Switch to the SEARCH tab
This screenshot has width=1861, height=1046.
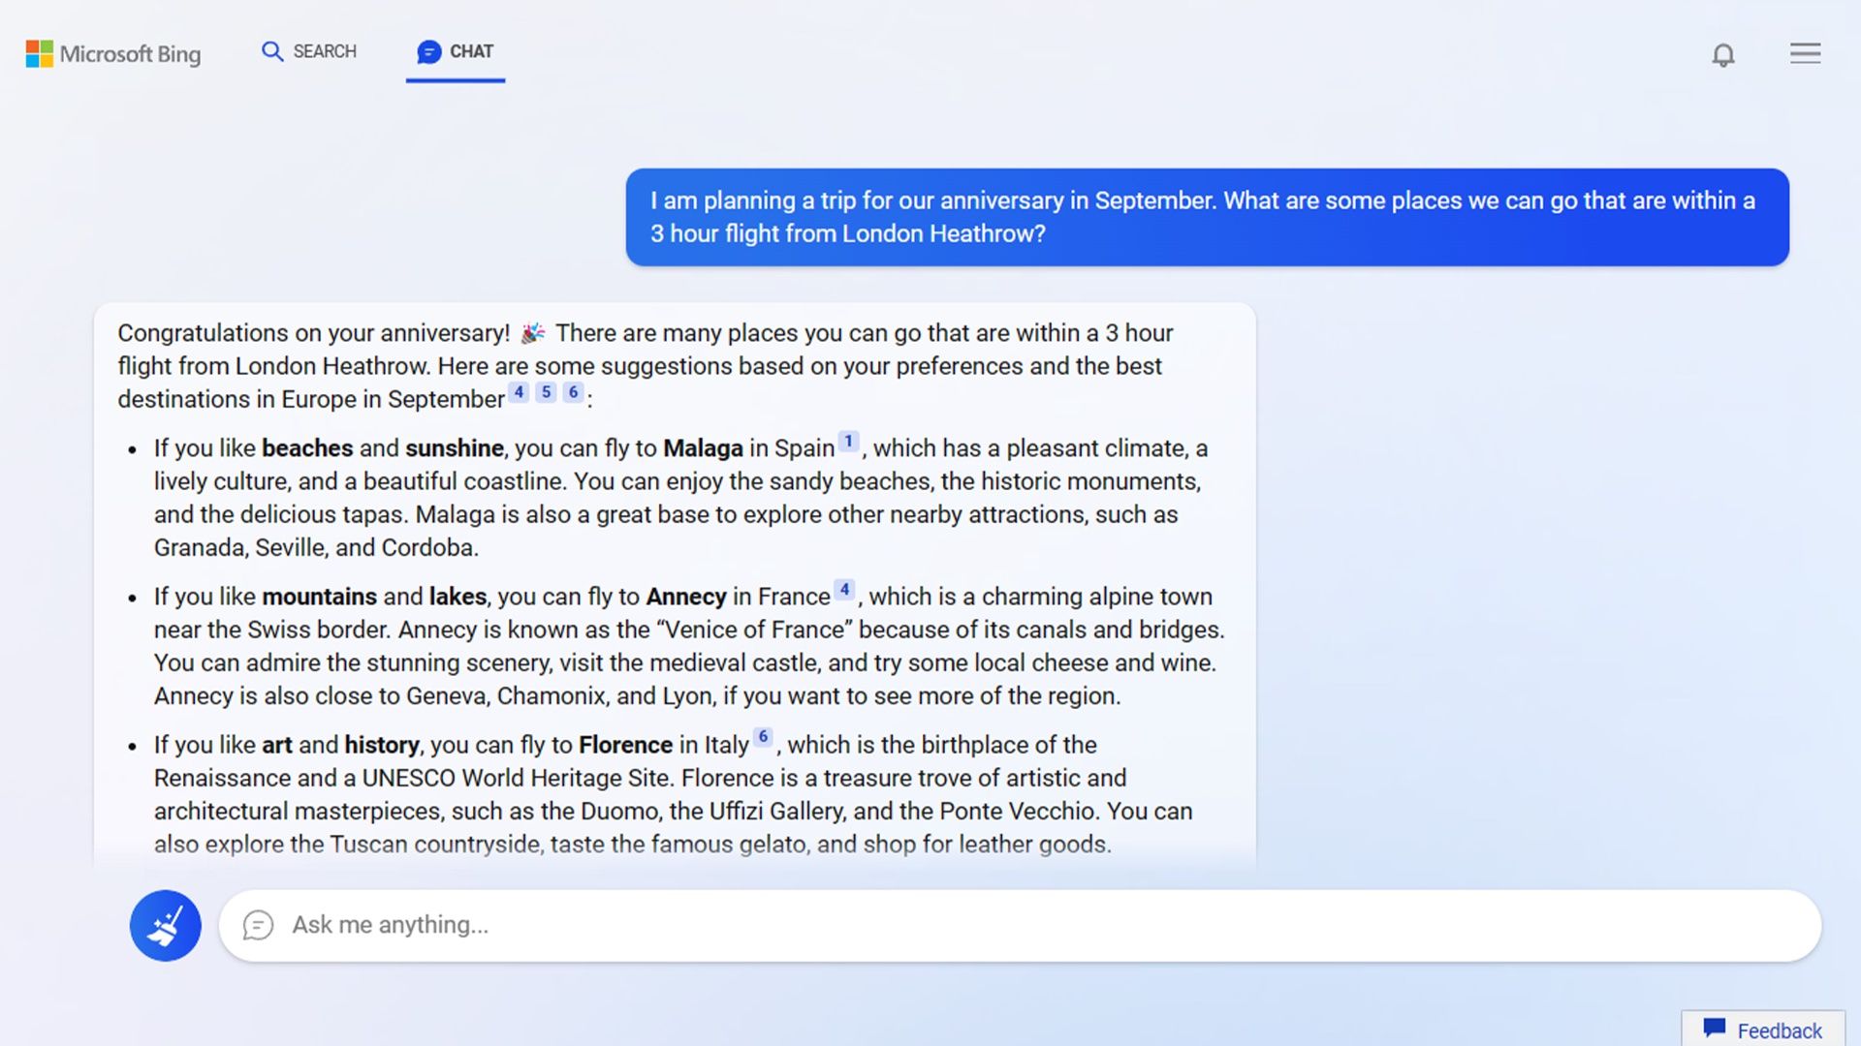[308, 51]
